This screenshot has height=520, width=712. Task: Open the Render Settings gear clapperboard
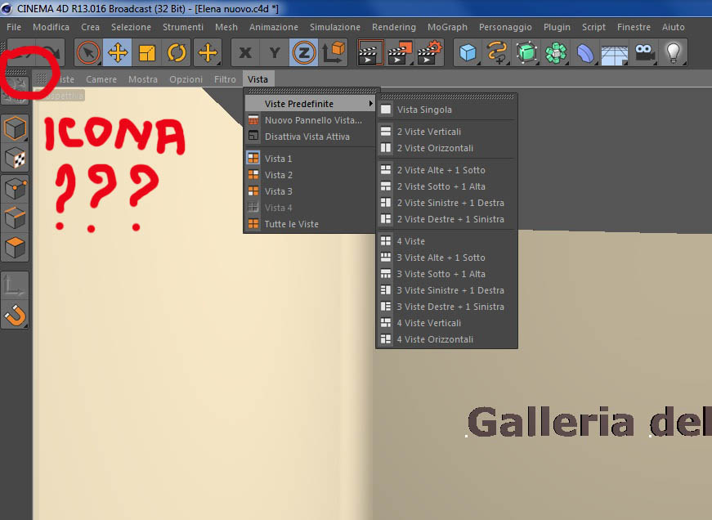(x=429, y=52)
